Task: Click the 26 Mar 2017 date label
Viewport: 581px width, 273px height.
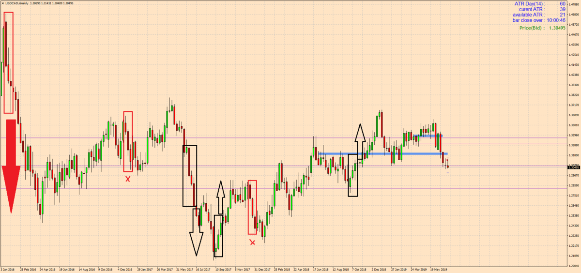Action: point(164,269)
